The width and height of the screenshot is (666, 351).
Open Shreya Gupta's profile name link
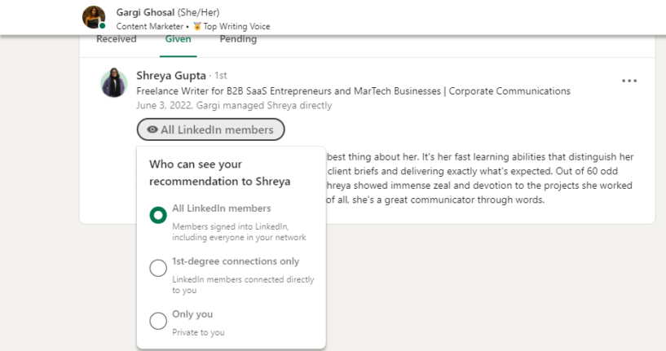click(x=171, y=76)
